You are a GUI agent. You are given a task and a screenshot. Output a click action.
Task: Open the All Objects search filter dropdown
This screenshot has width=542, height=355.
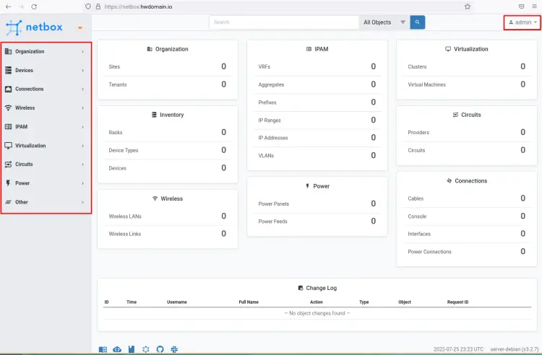tap(384, 22)
